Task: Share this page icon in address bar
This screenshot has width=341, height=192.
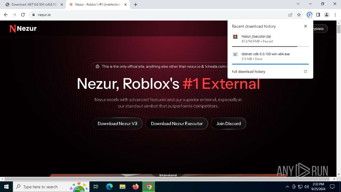Action: pos(290,15)
